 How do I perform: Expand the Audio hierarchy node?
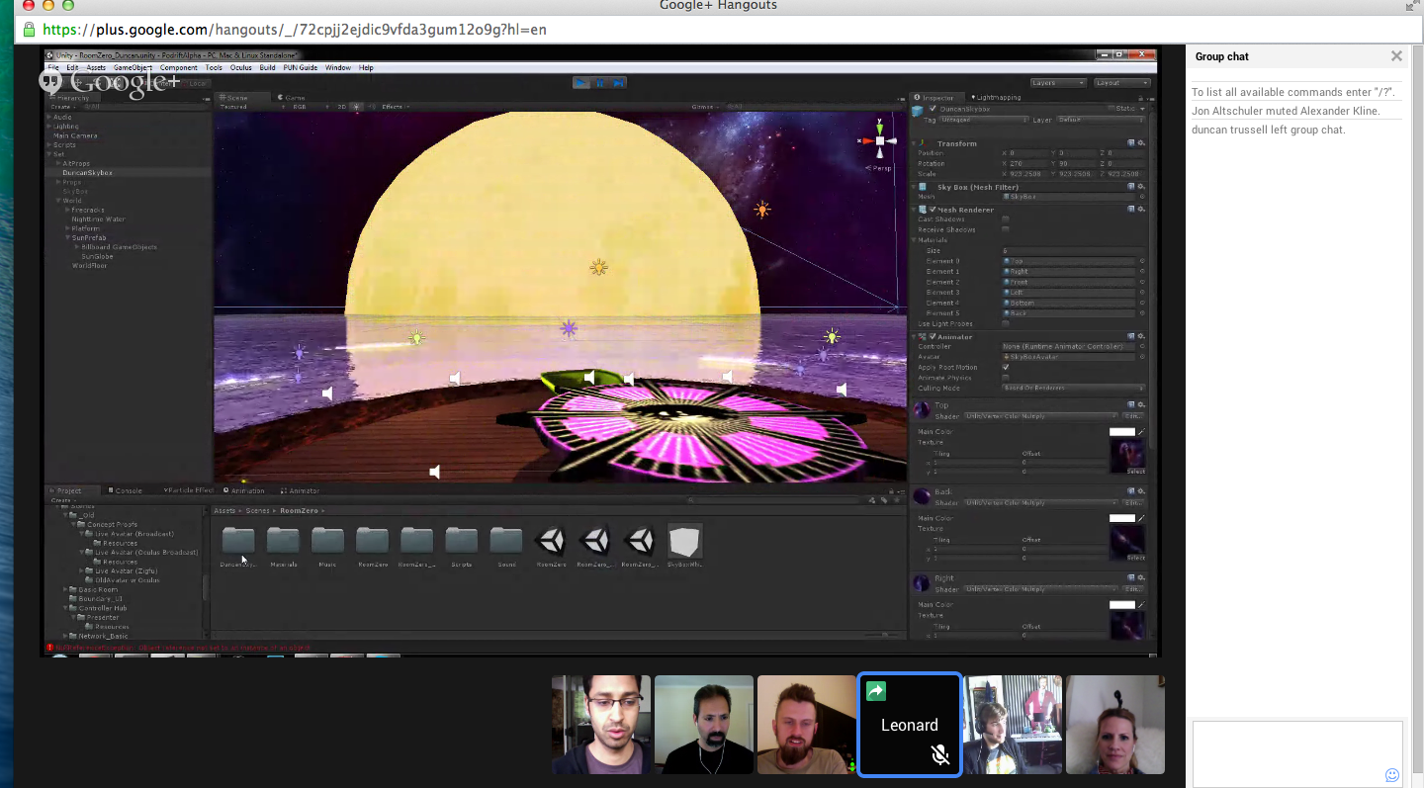pyautogui.click(x=48, y=117)
